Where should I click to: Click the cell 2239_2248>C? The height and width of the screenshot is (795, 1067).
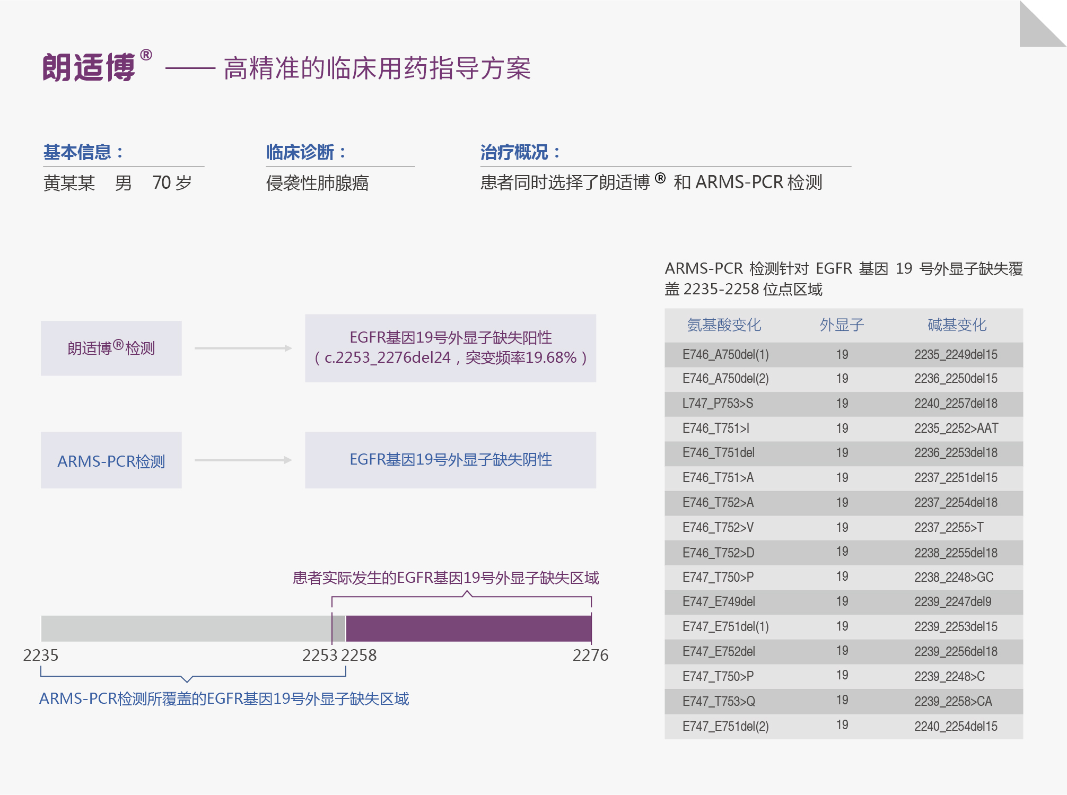tap(949, 676)
